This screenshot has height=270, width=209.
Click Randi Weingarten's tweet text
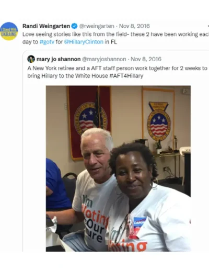click(x=115, y=38)
